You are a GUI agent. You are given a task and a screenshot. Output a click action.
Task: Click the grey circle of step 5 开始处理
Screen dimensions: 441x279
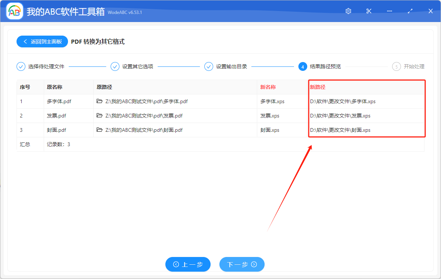pyautogui.click(x=396, y=66)
